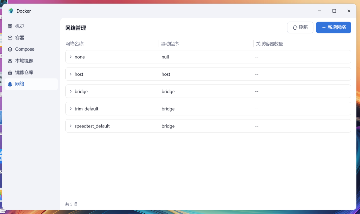Click the network name 'speedtest_default'

tap(92, 126)
